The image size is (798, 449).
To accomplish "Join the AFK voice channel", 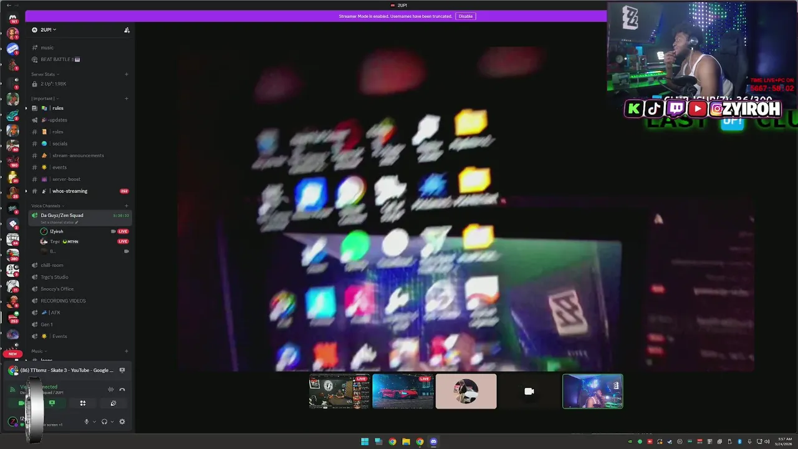I will tap(80, 312).
